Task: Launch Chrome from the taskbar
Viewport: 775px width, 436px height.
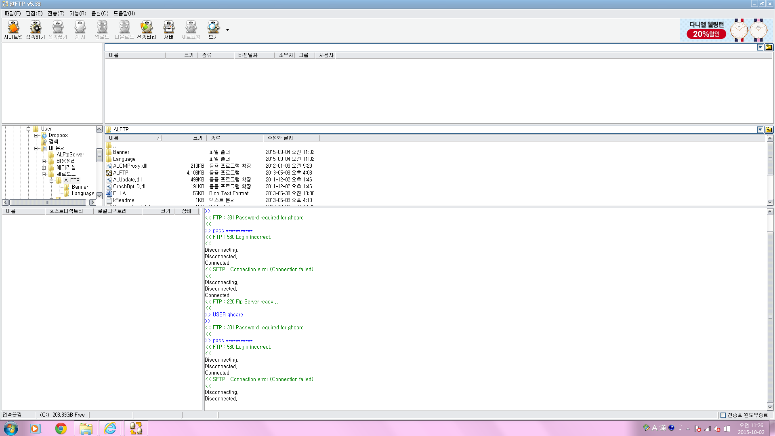Action: tap(61, 428)
